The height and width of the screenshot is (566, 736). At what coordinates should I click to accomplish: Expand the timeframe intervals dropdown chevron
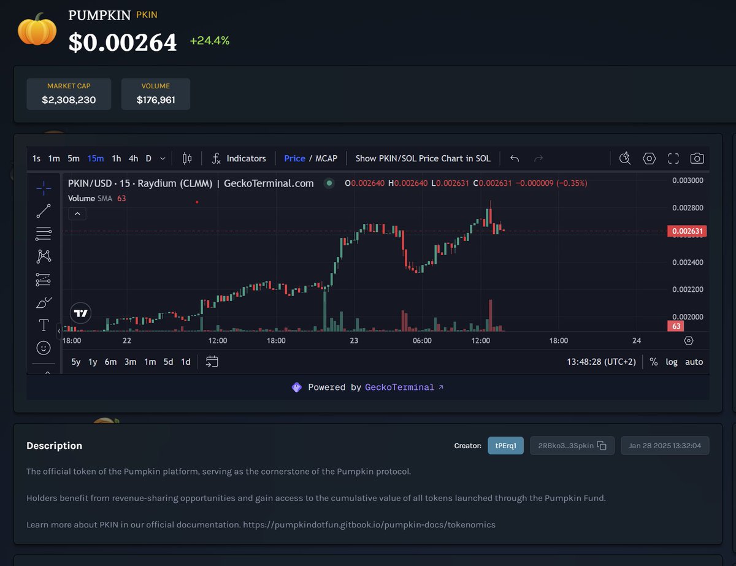tap(162, 158)
